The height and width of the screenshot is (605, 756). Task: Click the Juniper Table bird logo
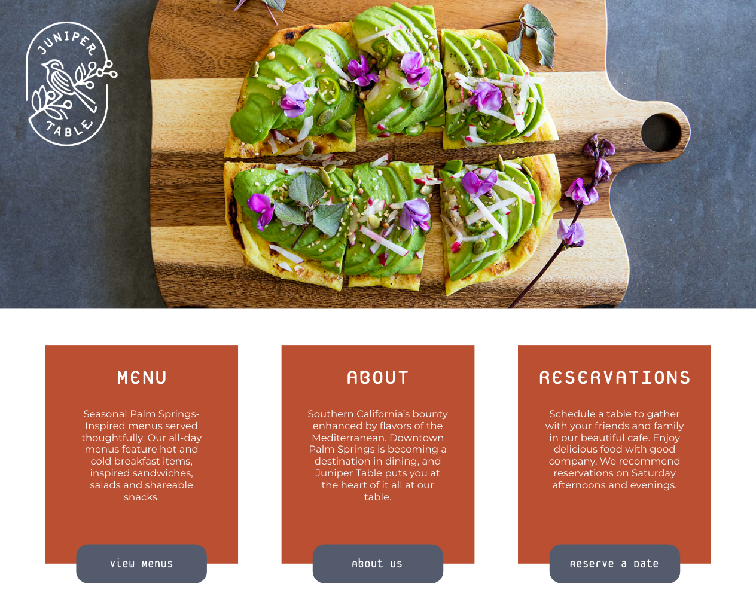tap(71, 84)
